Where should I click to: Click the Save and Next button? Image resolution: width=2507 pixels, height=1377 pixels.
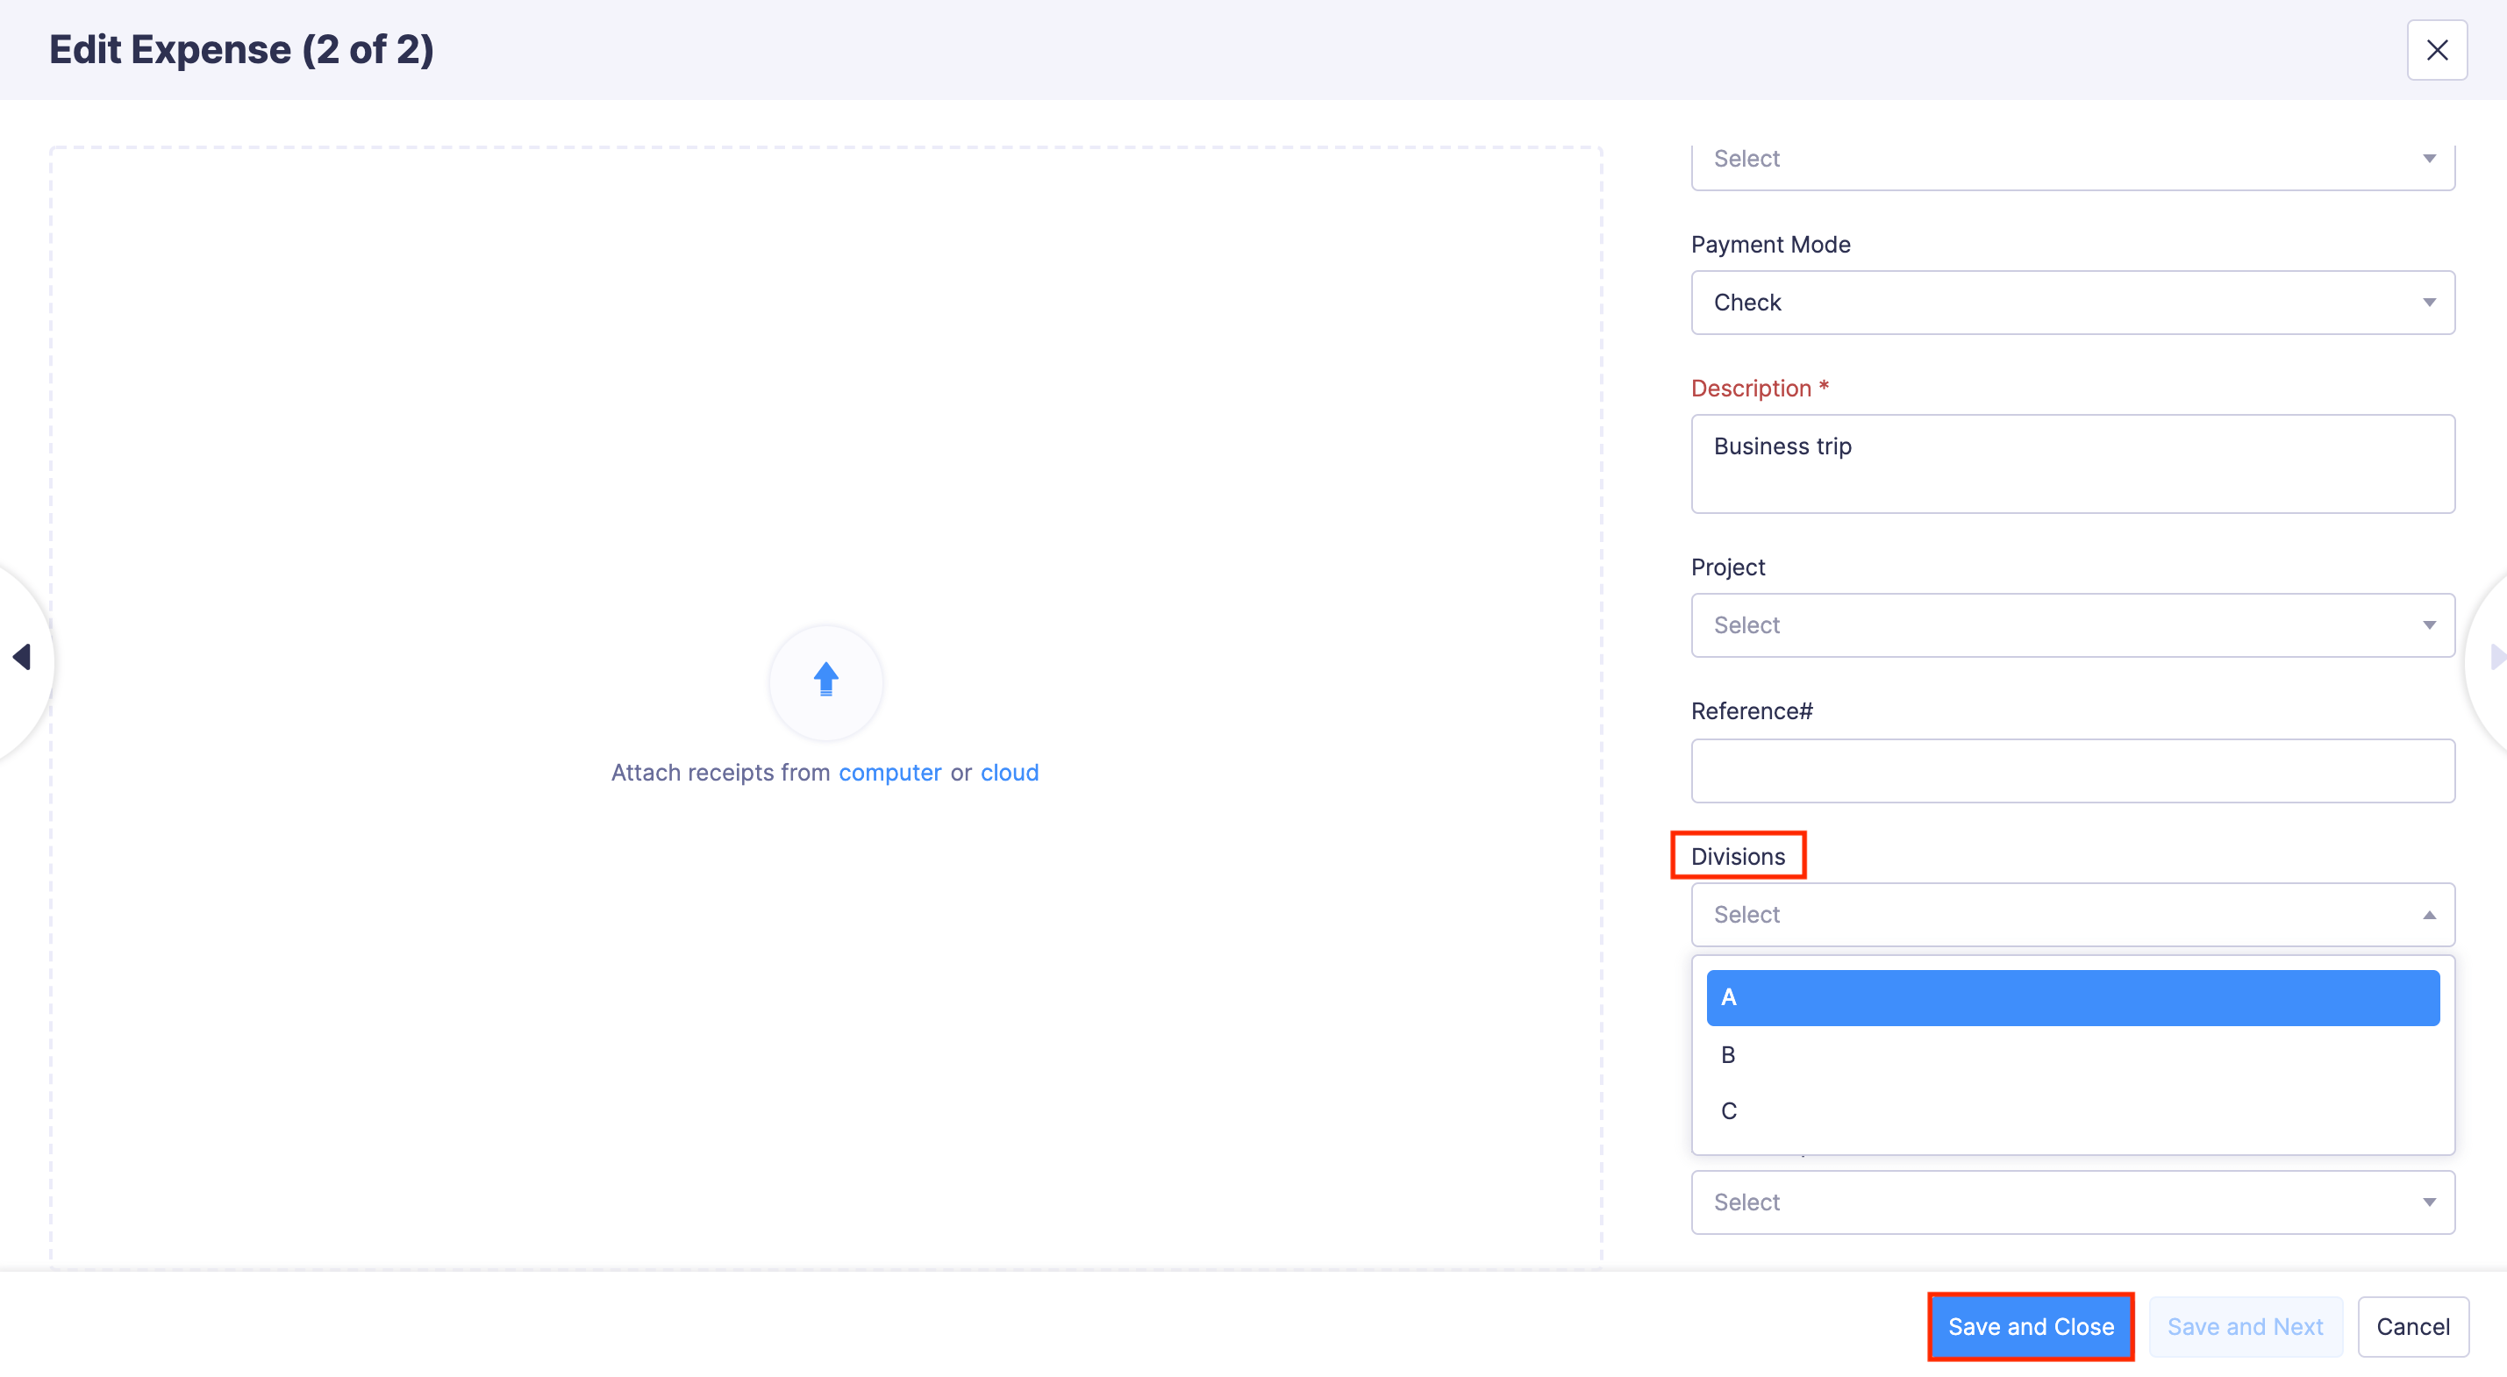tap(2244, 1325)
